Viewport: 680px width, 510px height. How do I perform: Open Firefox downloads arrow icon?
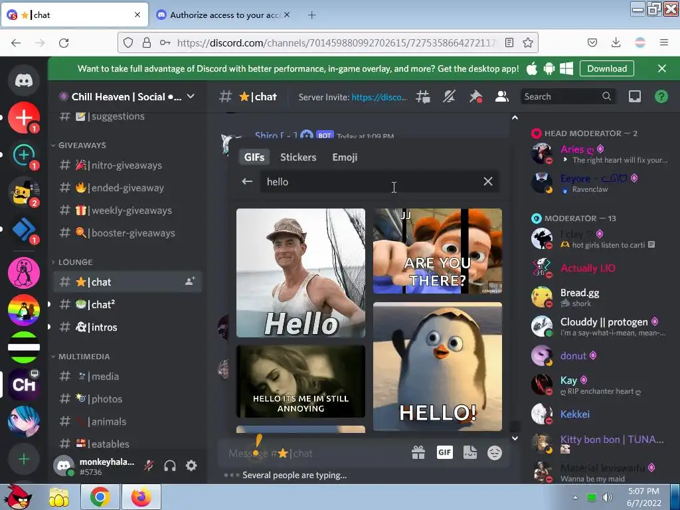[x=616, y=42]
